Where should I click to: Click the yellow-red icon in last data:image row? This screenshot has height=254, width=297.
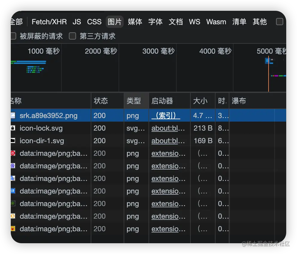13,229
